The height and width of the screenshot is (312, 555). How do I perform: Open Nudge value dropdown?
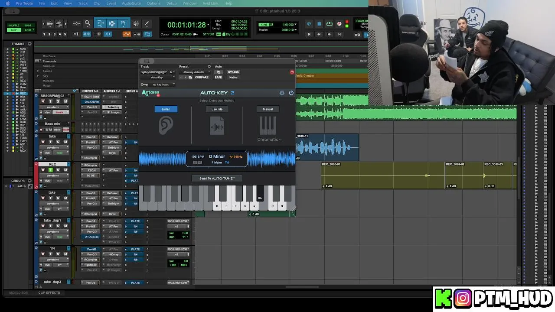pyautogui.click(x=296, y=30)
